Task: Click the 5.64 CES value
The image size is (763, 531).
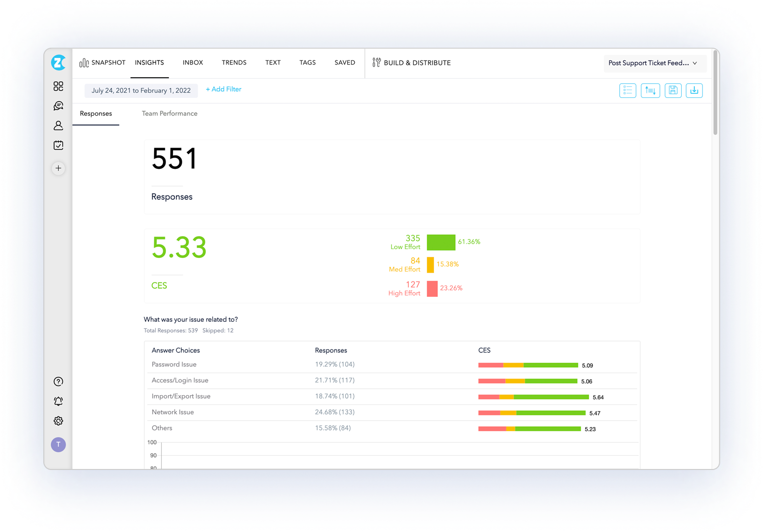Action: point(598,397)
